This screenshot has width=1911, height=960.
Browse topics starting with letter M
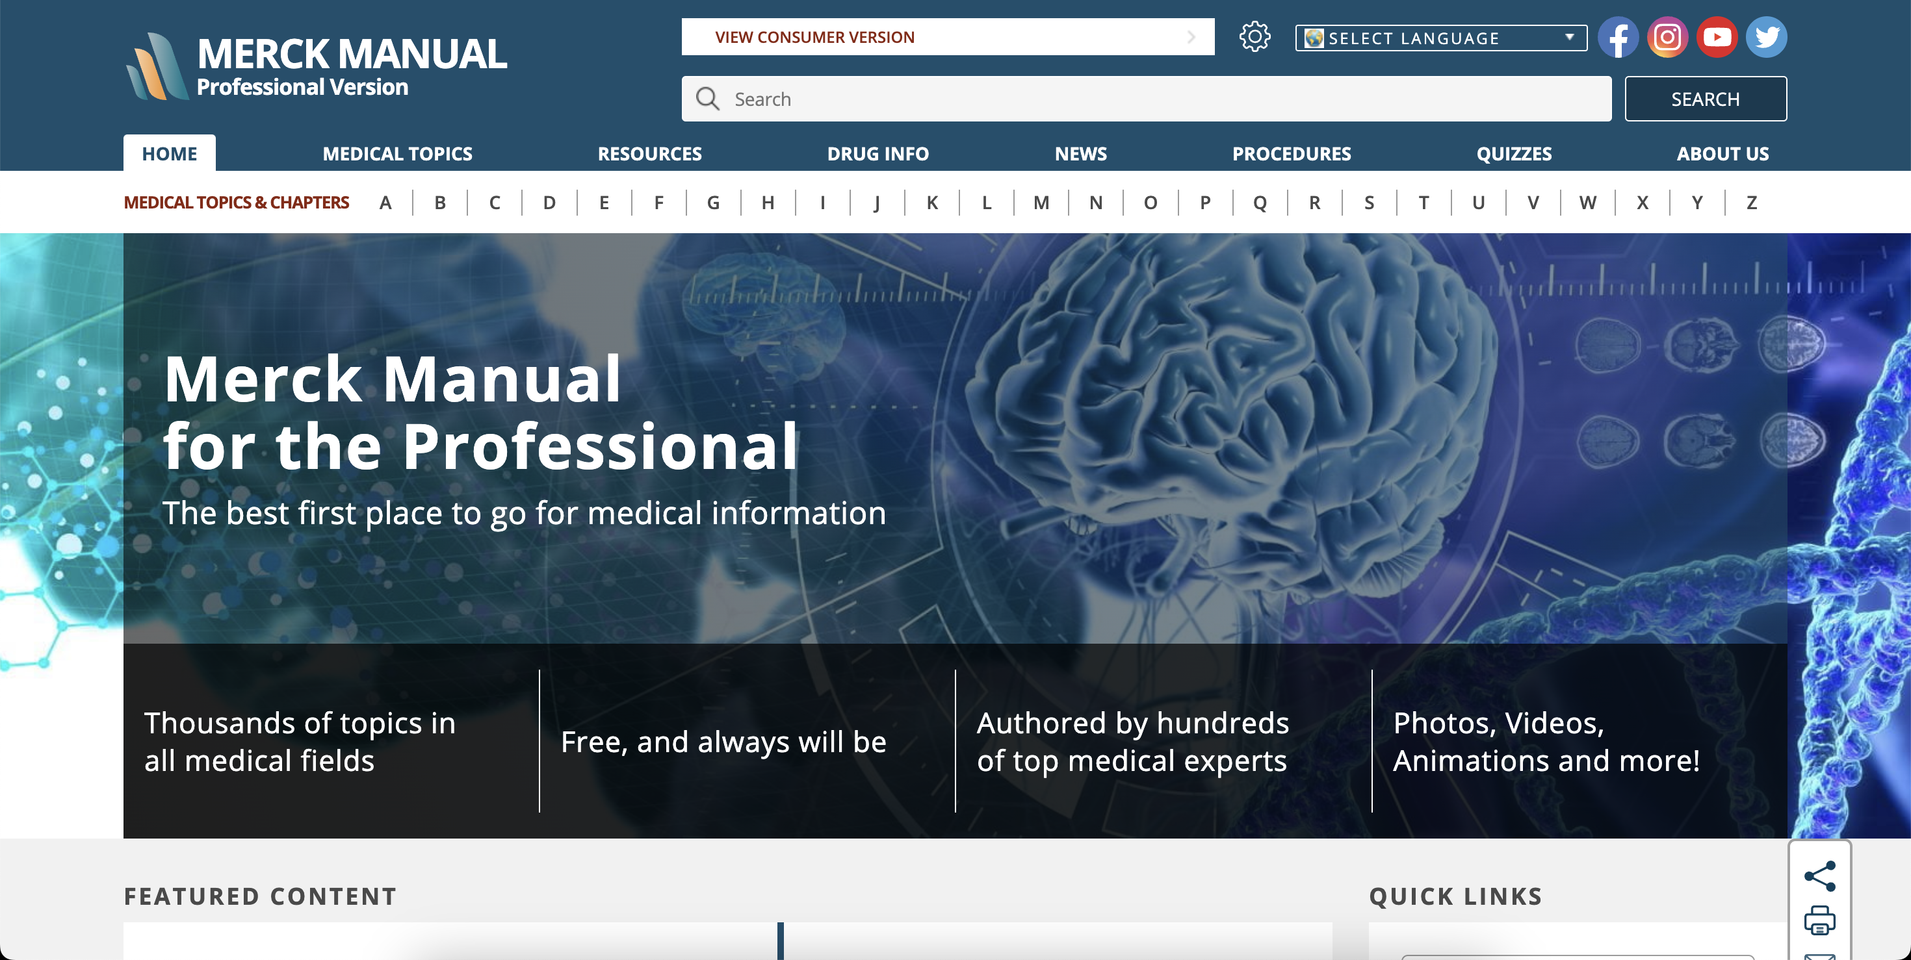pyautogui.click(x=1041, y=203)
